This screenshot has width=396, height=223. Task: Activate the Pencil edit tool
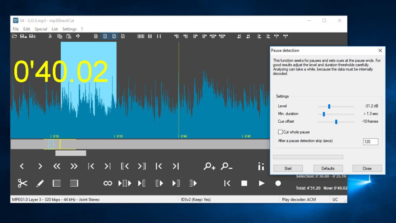pyautogui.click(x=40, y=183)
